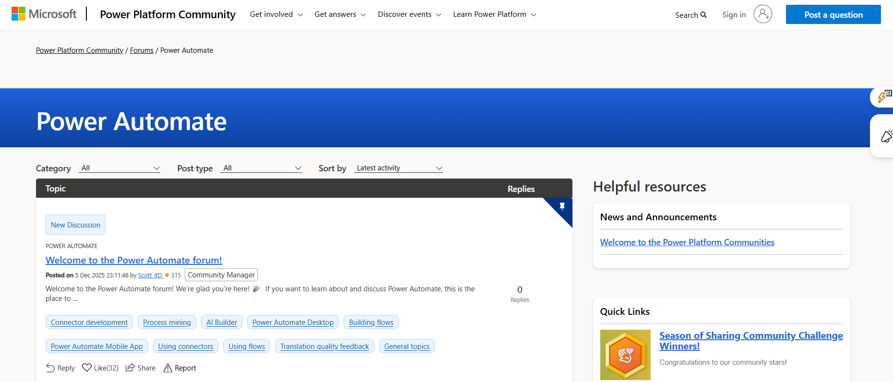Image resolution: width=893 pixels, height=382 pixels.
Task: Select the Using connectors tag
Action: pyautogui.click(x=186, y=346)
